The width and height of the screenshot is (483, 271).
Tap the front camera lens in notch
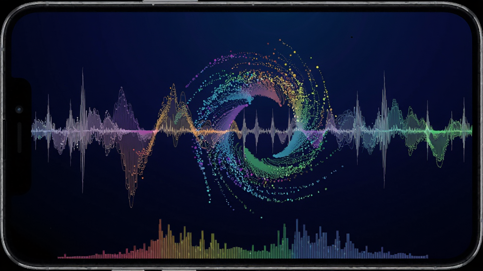click(x=19, y=109)
